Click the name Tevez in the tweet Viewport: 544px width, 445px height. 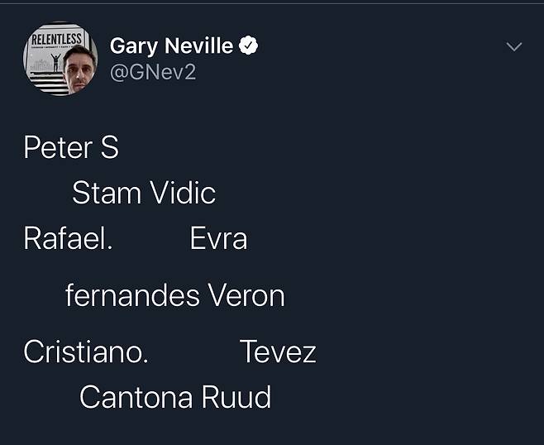(278, 352)
